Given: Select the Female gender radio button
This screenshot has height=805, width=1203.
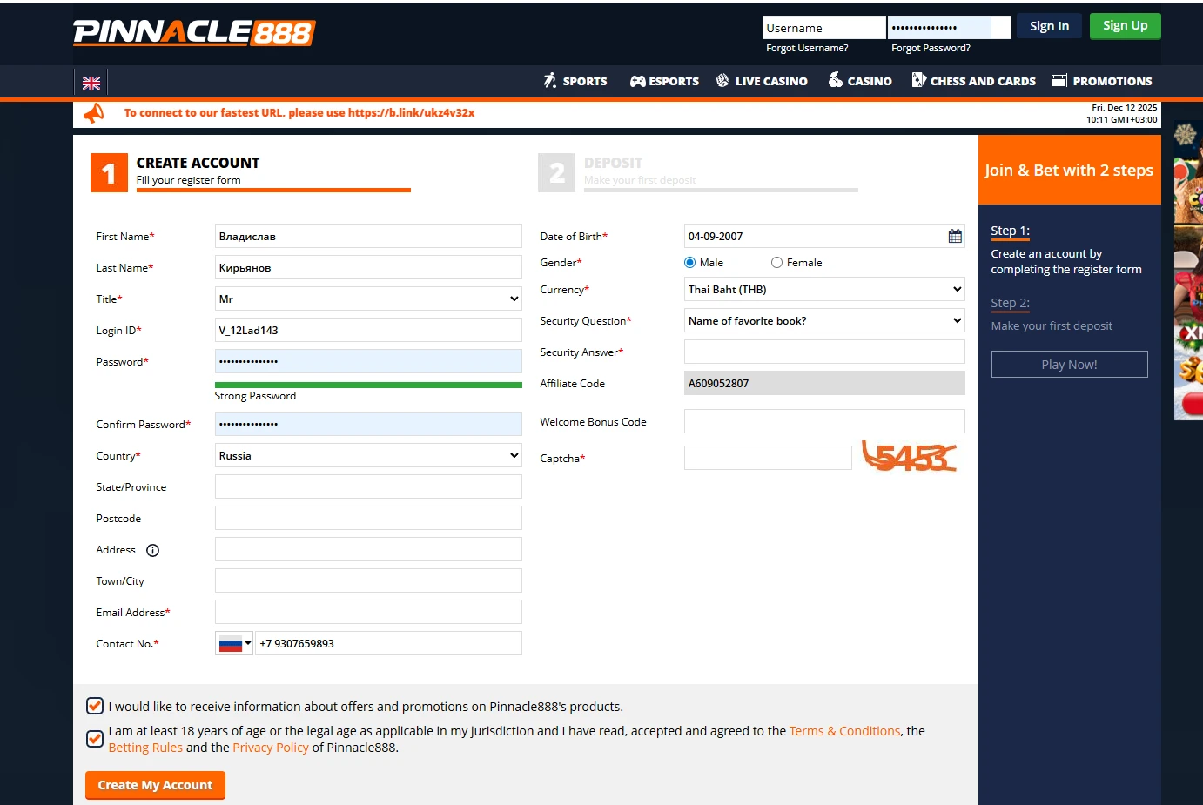Looking at the screenshot, I should [x=776, y=263].
